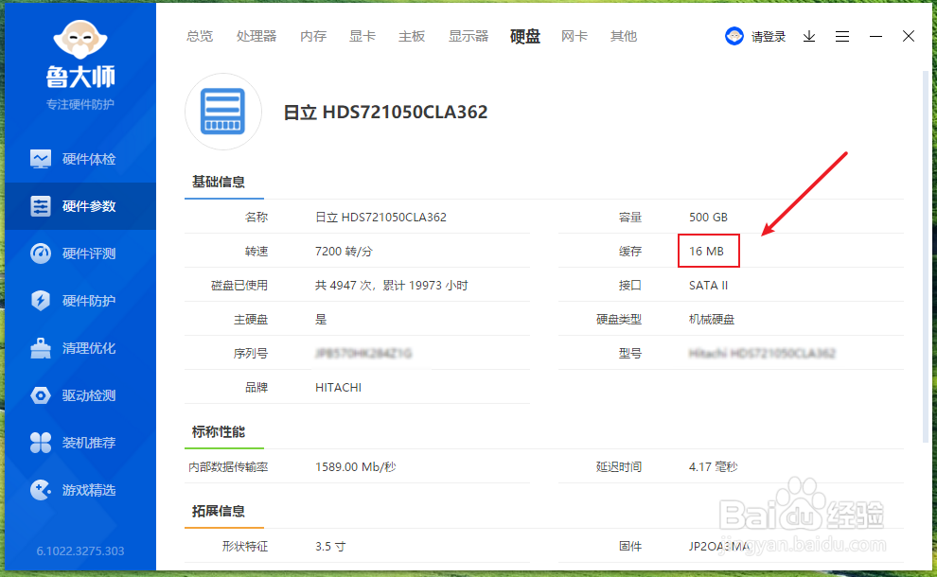The height and width of the screenshot is (577, 937).
Task: Click the 缓存 label
Action: click(x=629, y=252)
